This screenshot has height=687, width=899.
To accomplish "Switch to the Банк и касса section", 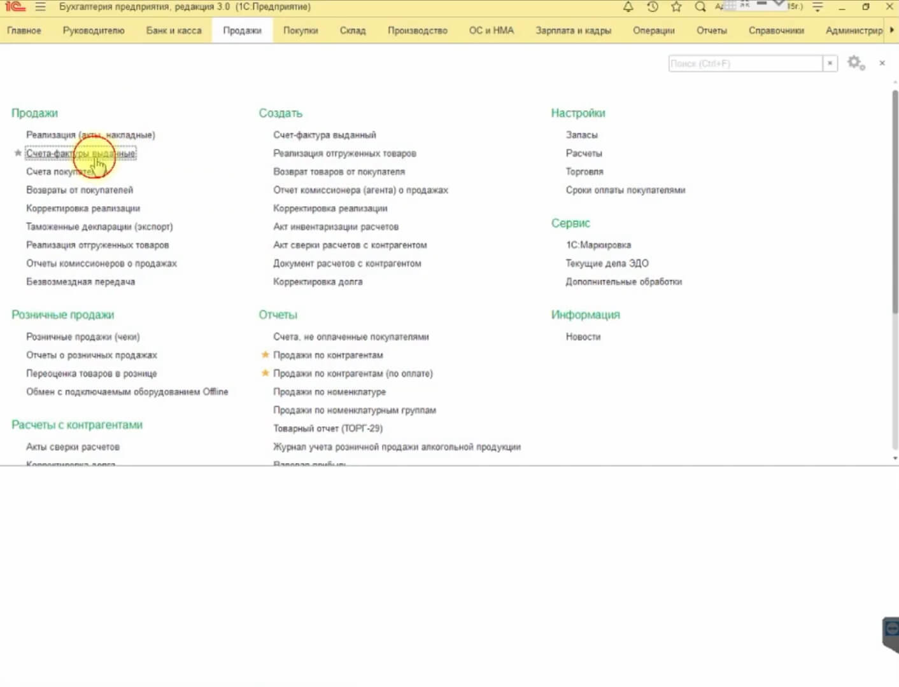I will click(x=174, y=31).
